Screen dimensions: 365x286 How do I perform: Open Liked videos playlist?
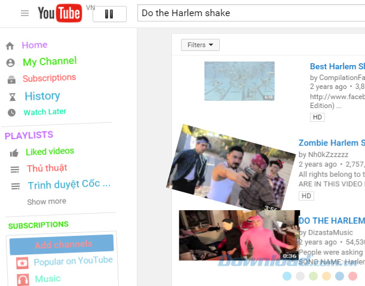(50, 152)
